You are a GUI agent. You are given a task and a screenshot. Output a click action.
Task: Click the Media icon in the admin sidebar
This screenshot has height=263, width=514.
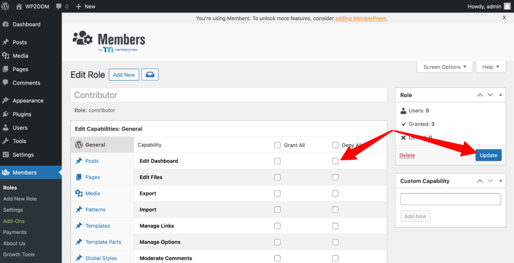(6, 56)
